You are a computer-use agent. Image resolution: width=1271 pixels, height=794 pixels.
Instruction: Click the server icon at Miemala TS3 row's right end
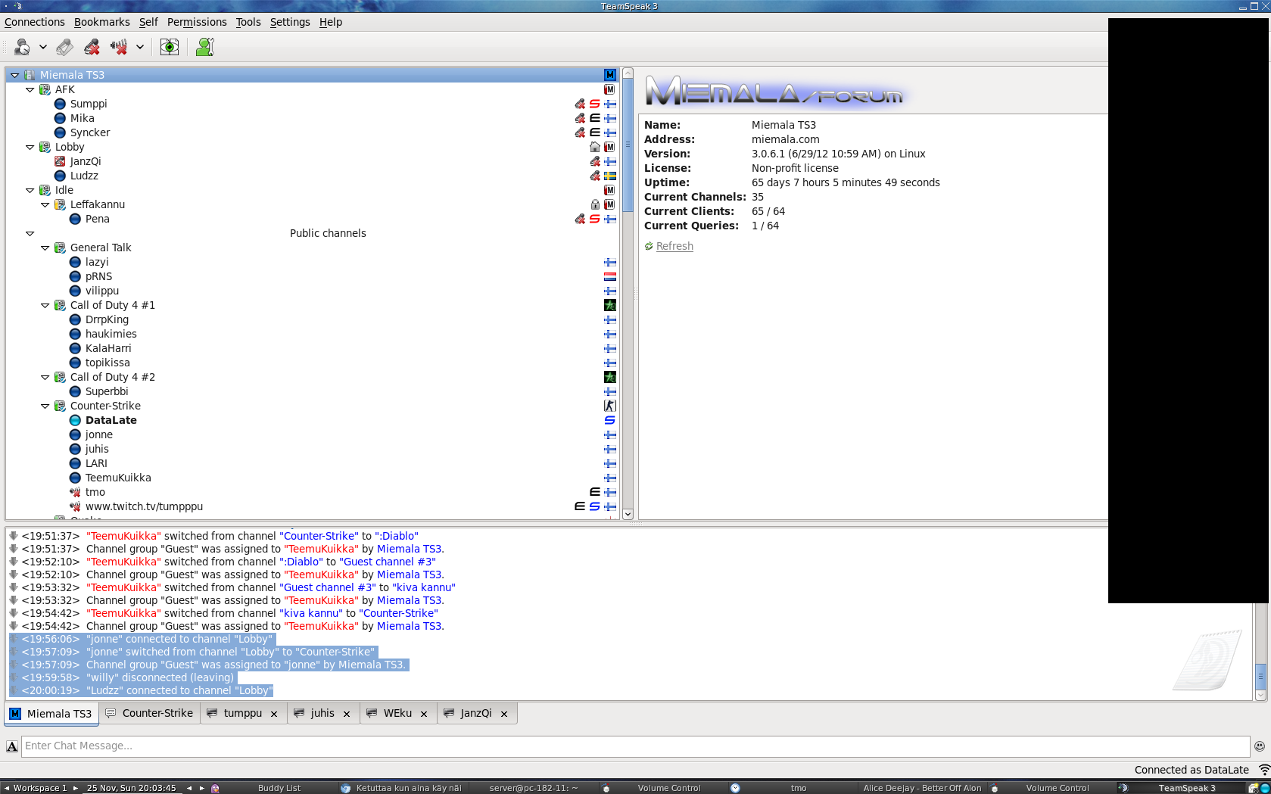click(x=609, y=75)
